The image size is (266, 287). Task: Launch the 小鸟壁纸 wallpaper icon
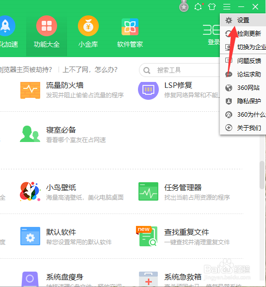coord(30,192)
